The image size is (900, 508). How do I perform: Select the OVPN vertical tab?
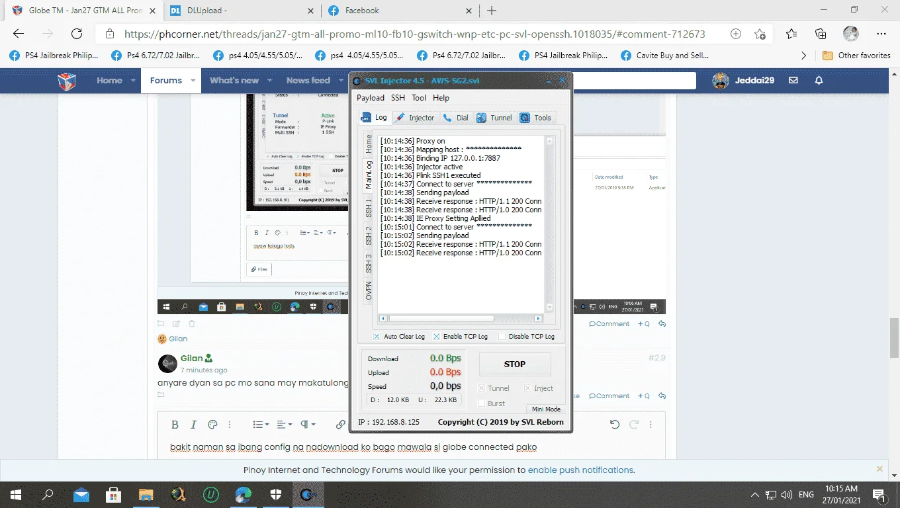pyautogui.click(x=369, y=290)
